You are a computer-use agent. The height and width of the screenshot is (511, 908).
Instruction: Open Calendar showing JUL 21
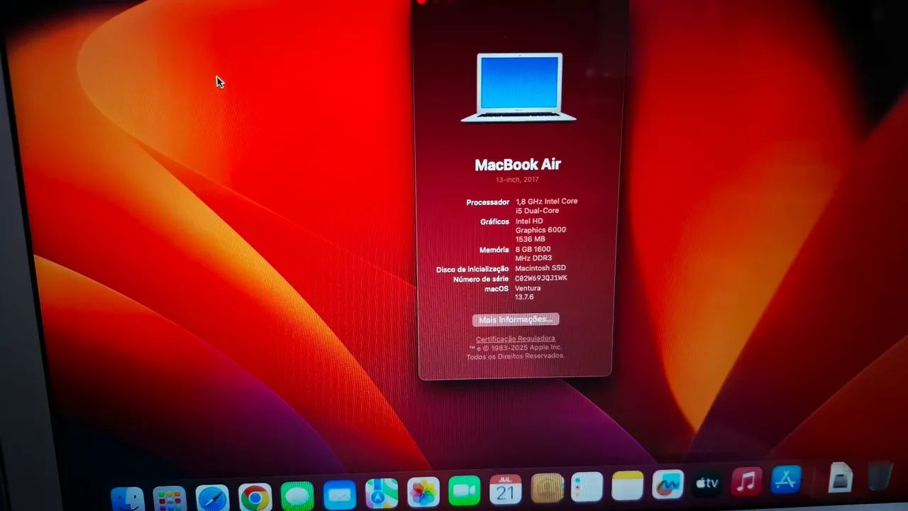506,490
